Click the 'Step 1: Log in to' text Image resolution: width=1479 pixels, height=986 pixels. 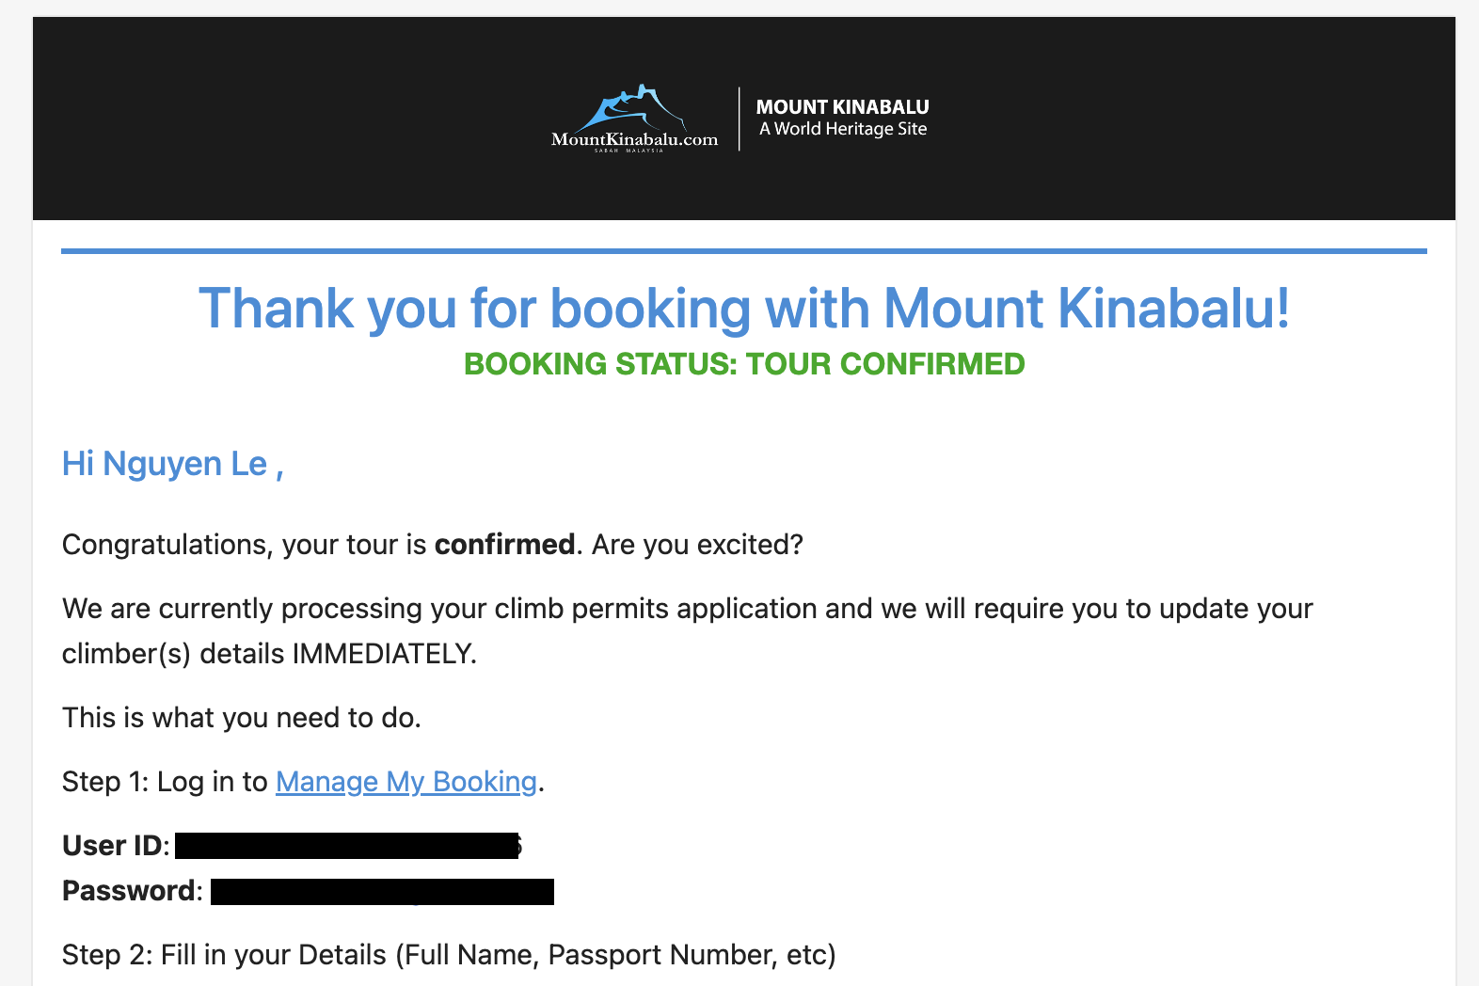pyautogui.click(x=165, y=782)
